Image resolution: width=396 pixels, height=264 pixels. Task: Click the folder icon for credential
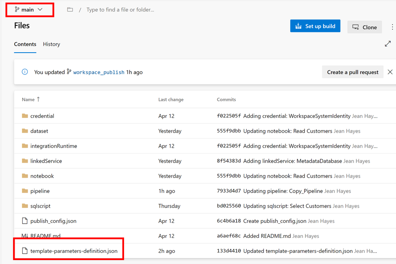(x=25, y=116)
